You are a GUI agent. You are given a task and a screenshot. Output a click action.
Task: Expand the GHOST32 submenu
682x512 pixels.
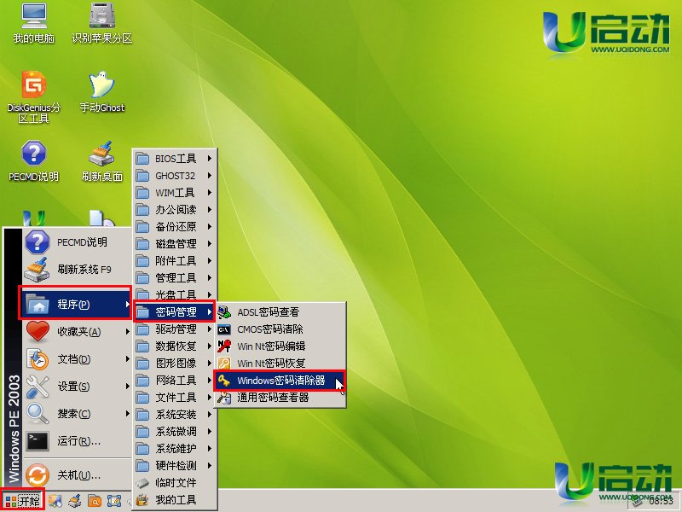tap(175, 176)
